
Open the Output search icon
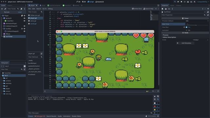(158, 99)
